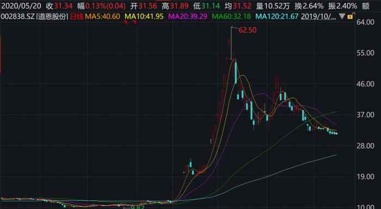Open the 2019/10/... date range link
The image size is (381, 209).
[319, 17]
